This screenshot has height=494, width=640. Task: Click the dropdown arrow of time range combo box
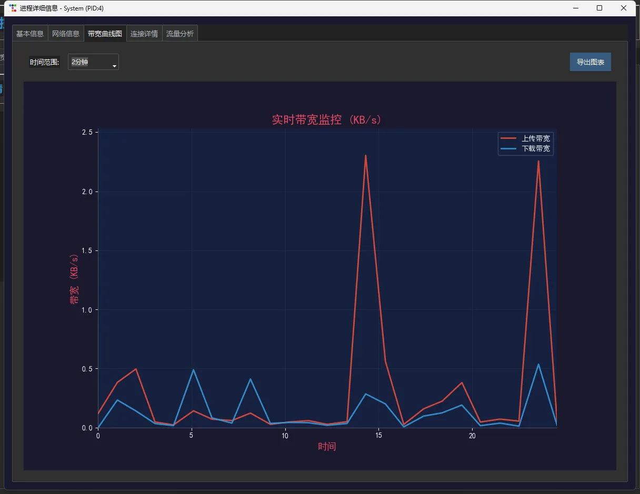click(114, 66)
